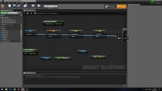Screen dimensions: 162x91
Task: Collapse the EventGraph tree node
Action: pyautogui.click(x=1, y=17)
